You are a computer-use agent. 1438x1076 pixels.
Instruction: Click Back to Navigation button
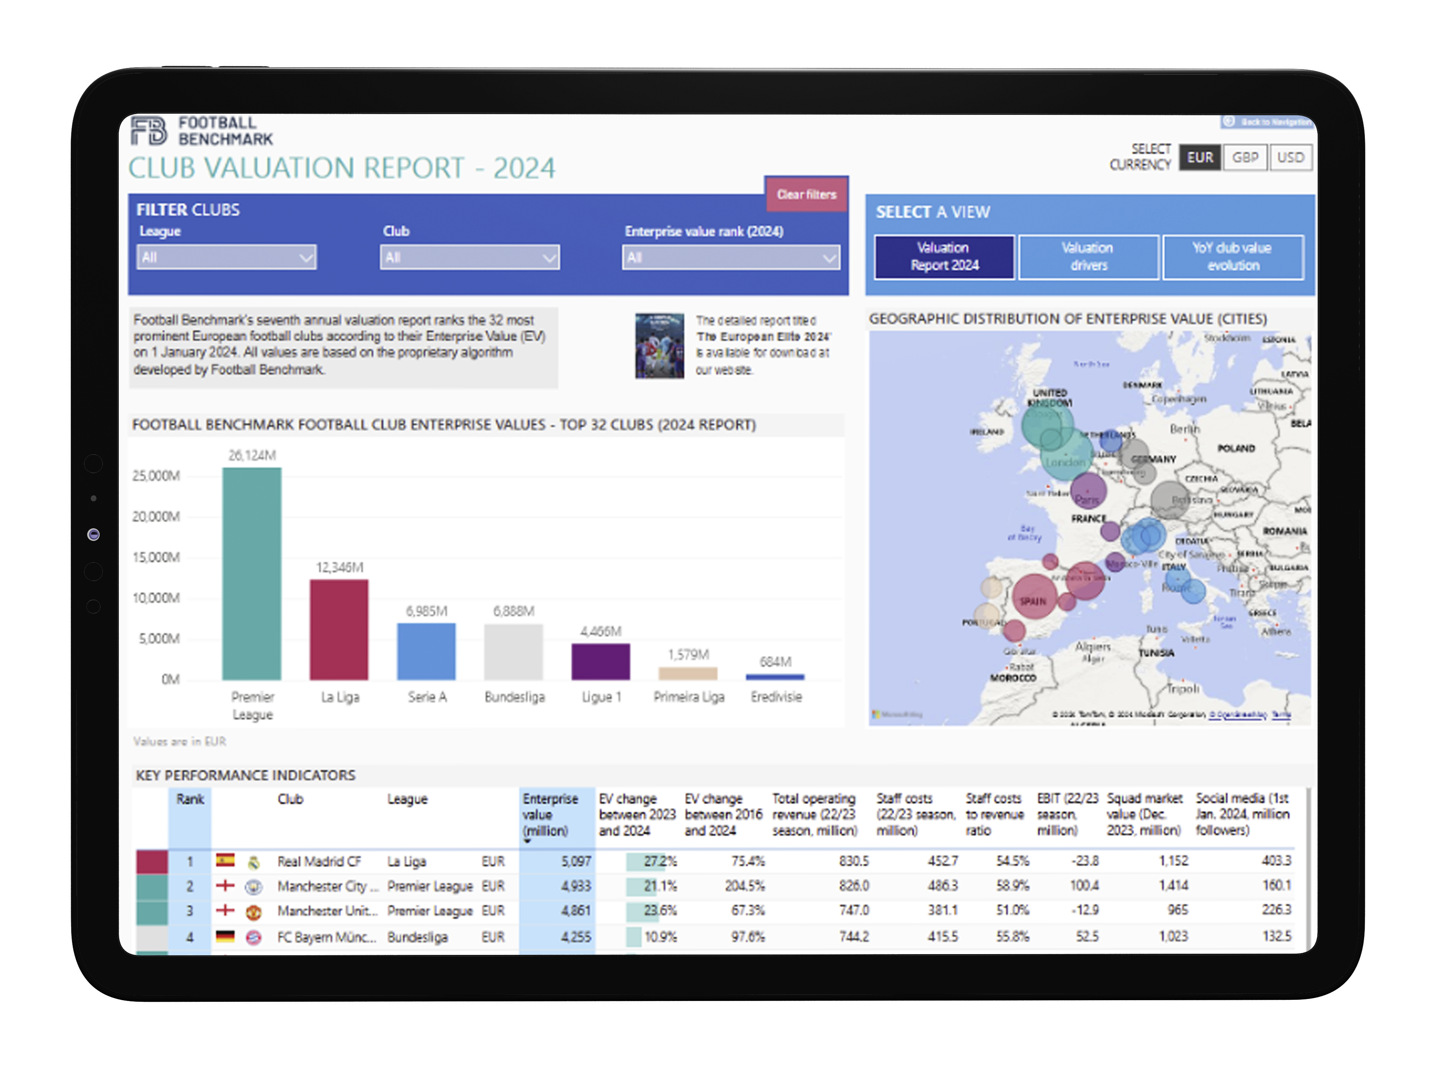(x=1268, y=122)
